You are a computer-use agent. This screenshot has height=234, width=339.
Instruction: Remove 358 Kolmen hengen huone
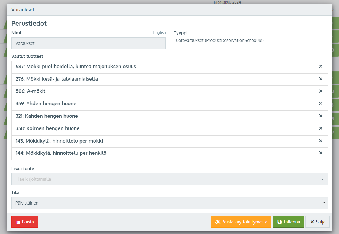point(321,128)
